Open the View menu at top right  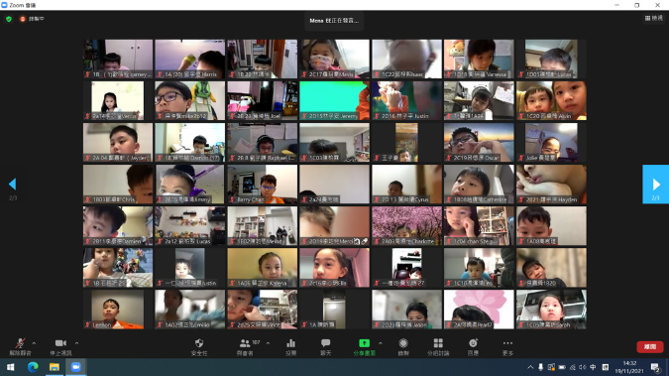[x=654, y=18]
